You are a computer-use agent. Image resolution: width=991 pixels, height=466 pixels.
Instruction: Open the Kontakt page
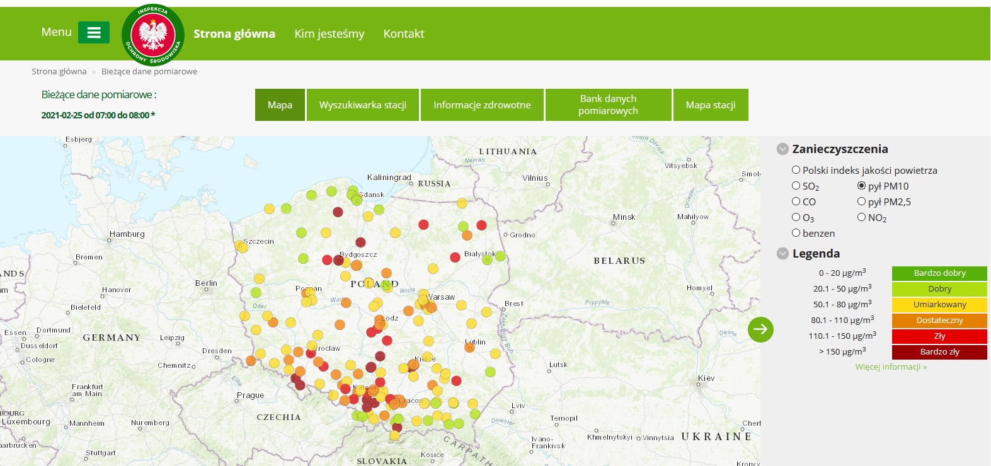(404, 34)
